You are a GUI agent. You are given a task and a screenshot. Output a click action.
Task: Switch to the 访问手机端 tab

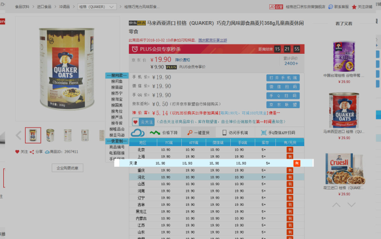pyautogui.click(x=235, y=133)
